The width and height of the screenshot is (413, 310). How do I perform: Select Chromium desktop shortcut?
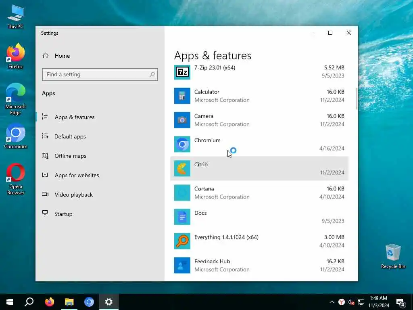pos(16,136)
